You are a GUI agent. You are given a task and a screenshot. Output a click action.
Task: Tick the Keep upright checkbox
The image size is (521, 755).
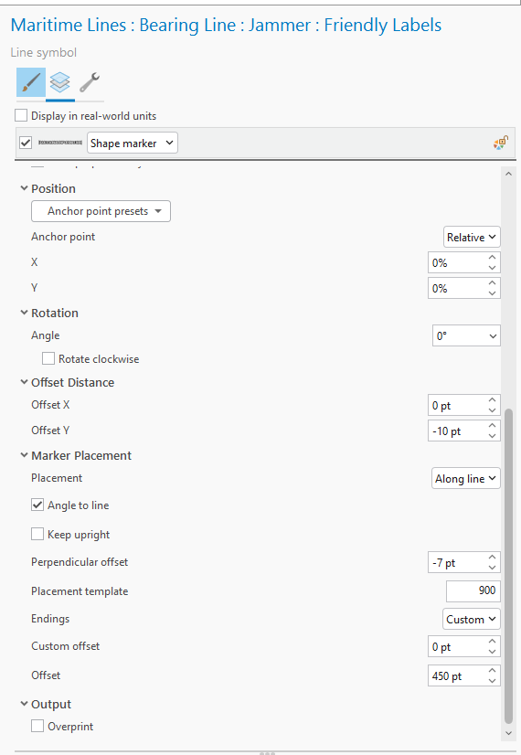tap(37, 534)
